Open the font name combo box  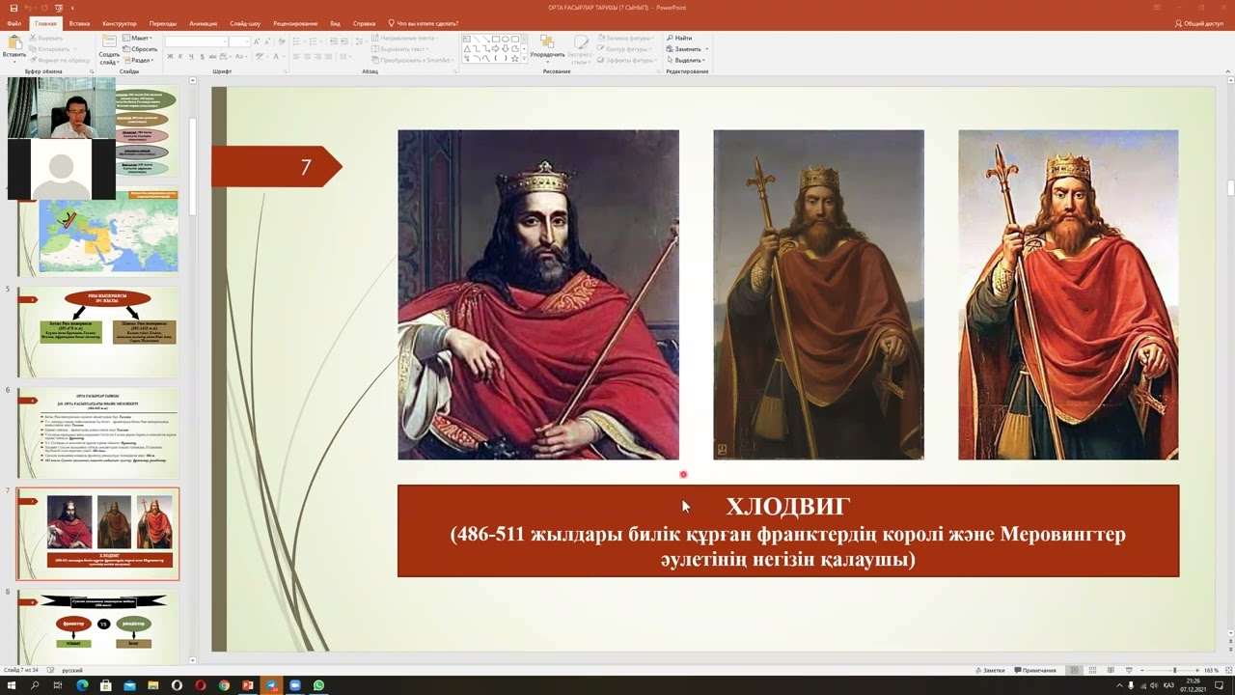tap(197, 42)
